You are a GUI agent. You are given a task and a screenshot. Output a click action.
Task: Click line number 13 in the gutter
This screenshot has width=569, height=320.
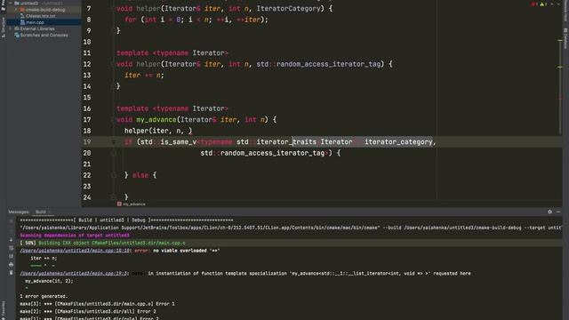coord(87,76)
